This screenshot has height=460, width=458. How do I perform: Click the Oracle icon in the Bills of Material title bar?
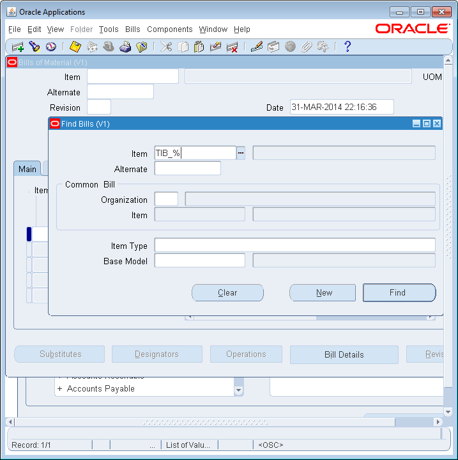[x=12, y=62]
